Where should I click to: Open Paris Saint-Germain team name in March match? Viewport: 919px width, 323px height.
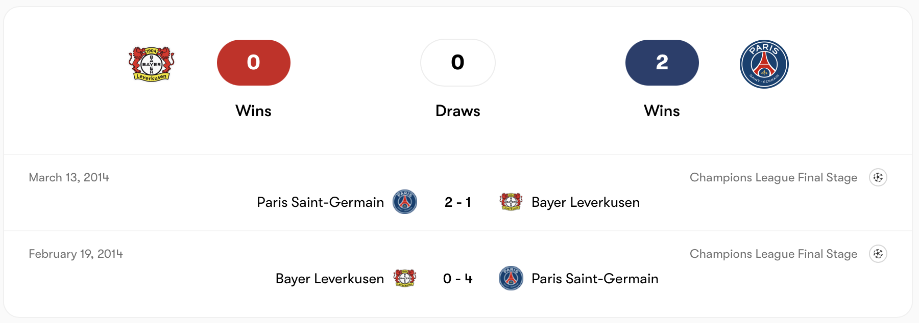click(x=320, y=202)
